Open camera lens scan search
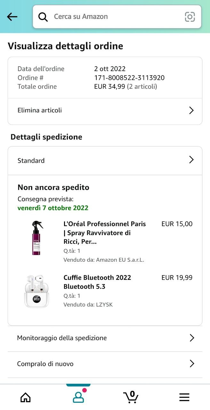 [x=190, y=17]
